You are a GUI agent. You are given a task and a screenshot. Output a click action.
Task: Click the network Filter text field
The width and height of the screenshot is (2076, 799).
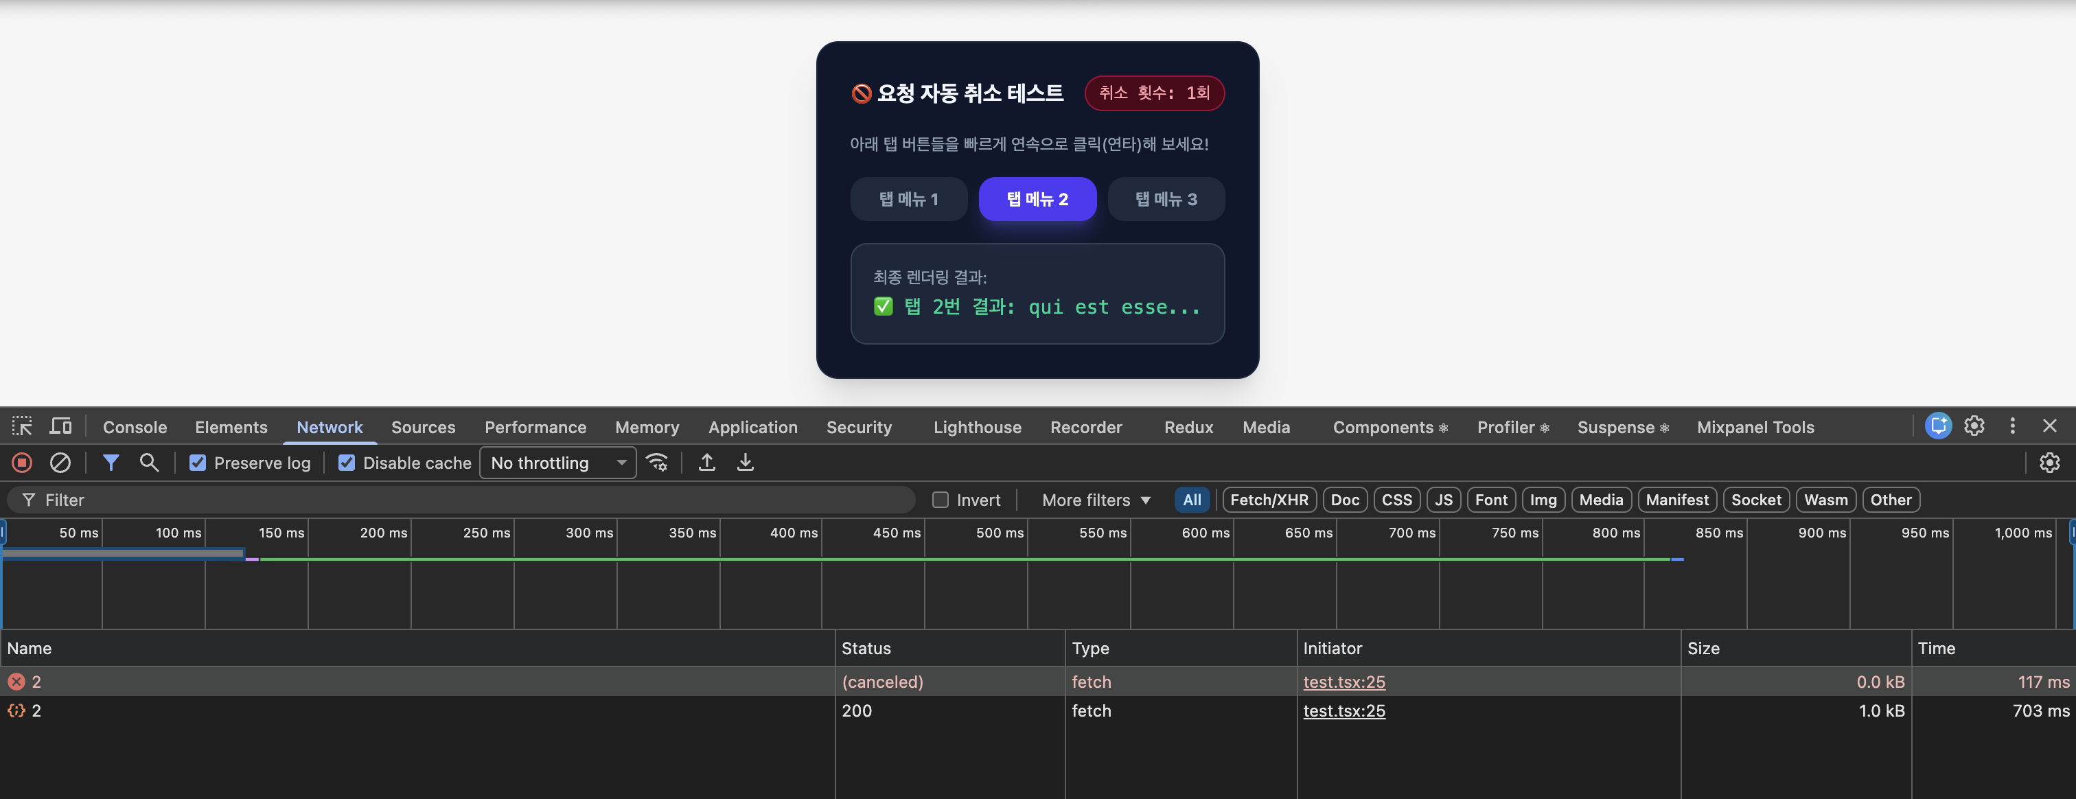[461, 500]
